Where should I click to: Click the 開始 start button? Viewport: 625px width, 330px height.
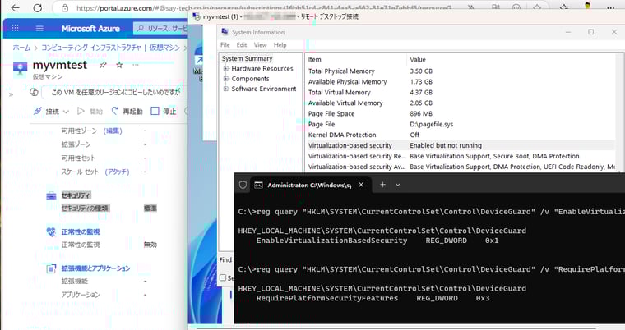coord(90,111)
